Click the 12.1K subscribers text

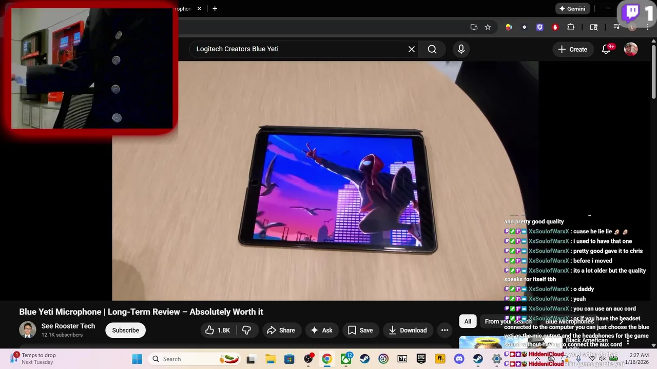click(62, 335)
